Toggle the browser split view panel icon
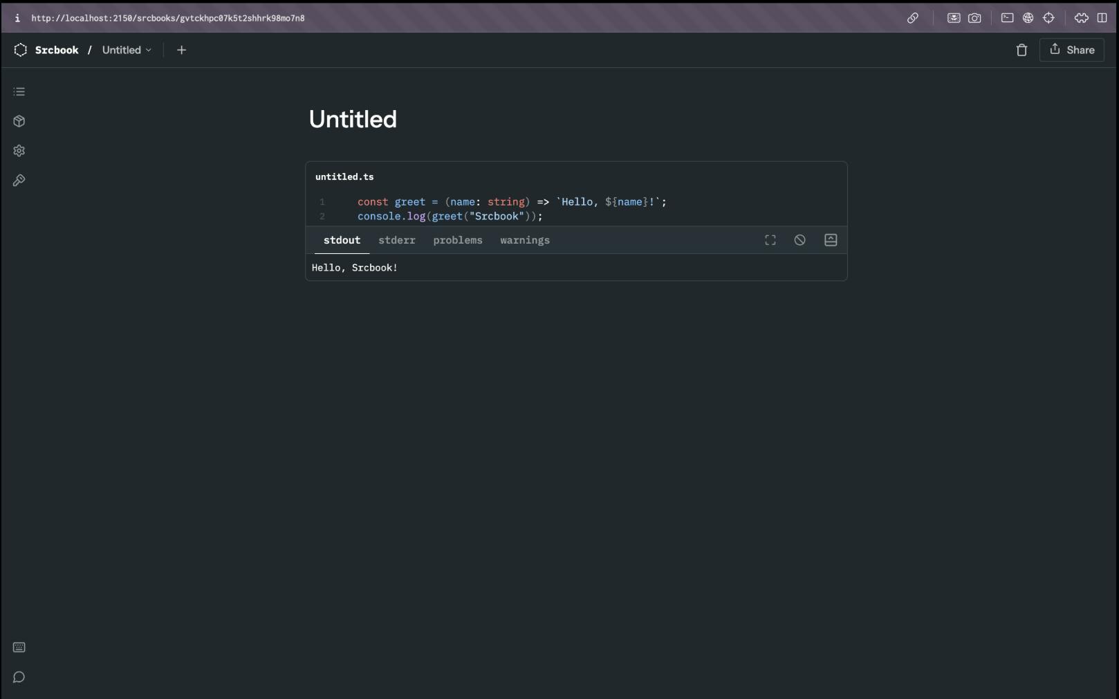This screenshot has height=699, width=1119. click(1102, 18)
